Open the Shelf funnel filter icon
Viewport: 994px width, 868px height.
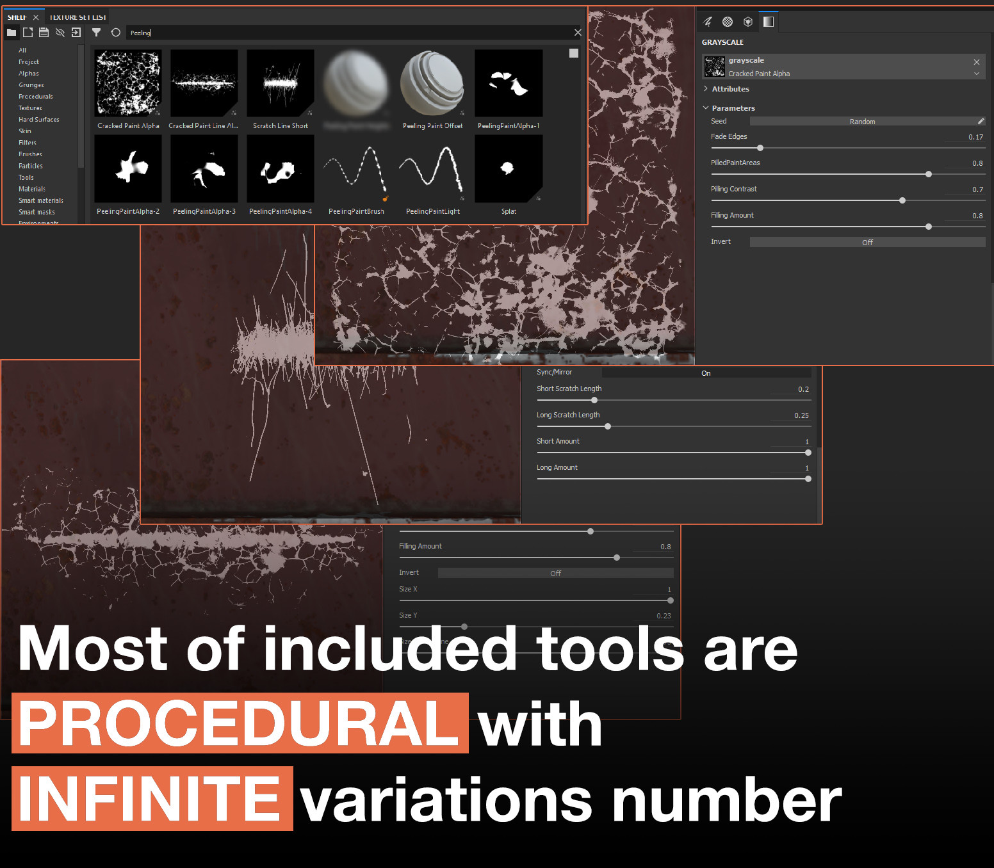(x=97, y=32)
